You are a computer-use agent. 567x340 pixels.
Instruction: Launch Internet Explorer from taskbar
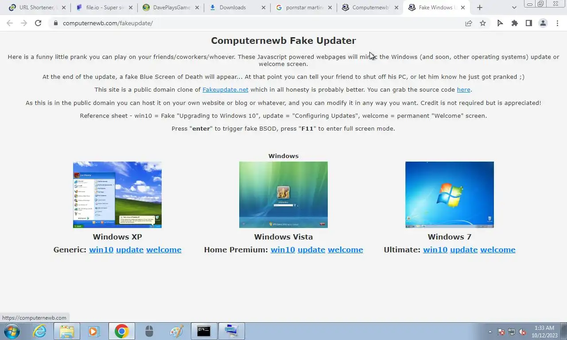point(40,331)
